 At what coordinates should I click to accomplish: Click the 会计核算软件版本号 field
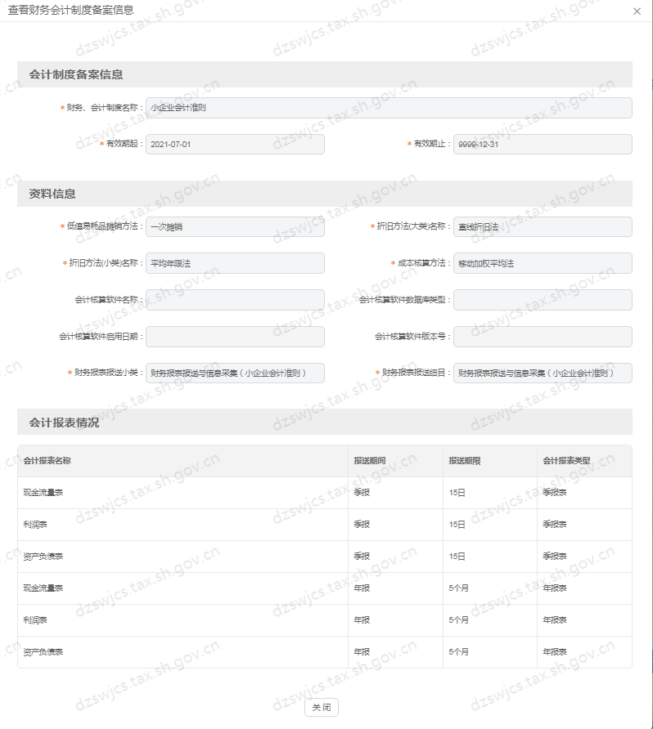coord(543,337)
